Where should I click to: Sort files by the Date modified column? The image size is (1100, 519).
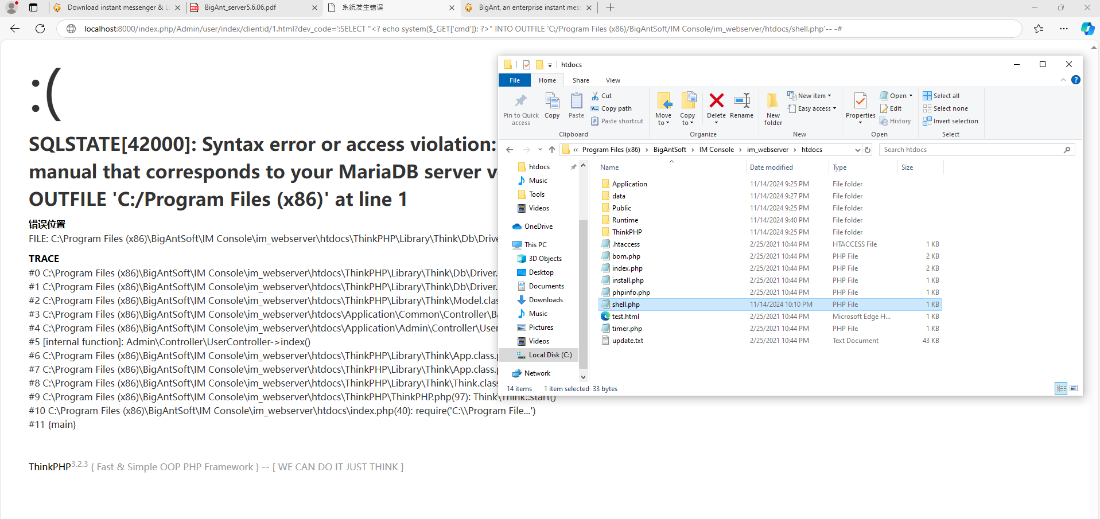[x=786, y=167]
